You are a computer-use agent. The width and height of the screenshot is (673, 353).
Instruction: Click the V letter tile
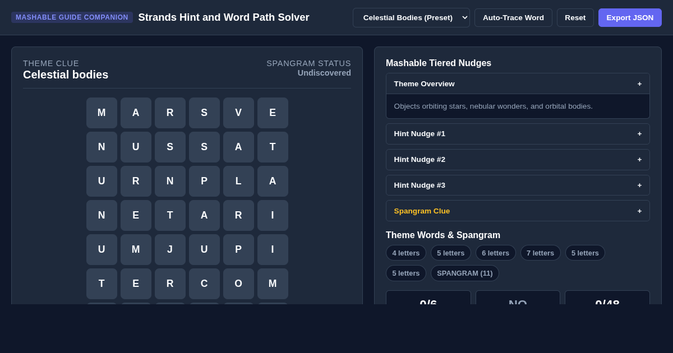point(238,113)
